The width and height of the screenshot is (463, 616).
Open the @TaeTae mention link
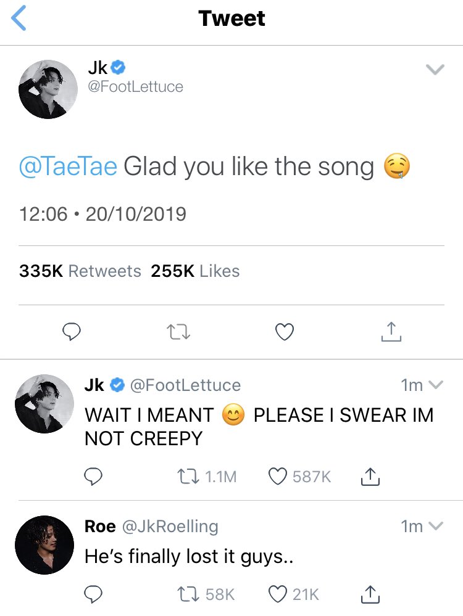pyautogui.click(x=68, y=166)
